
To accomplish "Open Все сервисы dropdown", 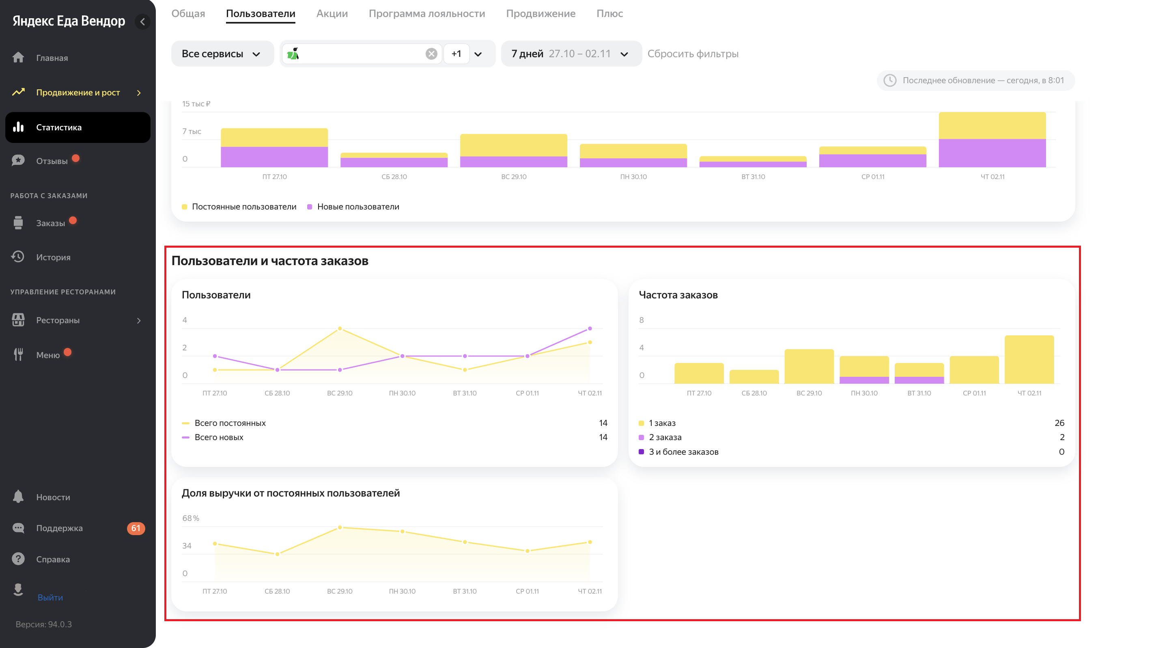I will 222,54.
